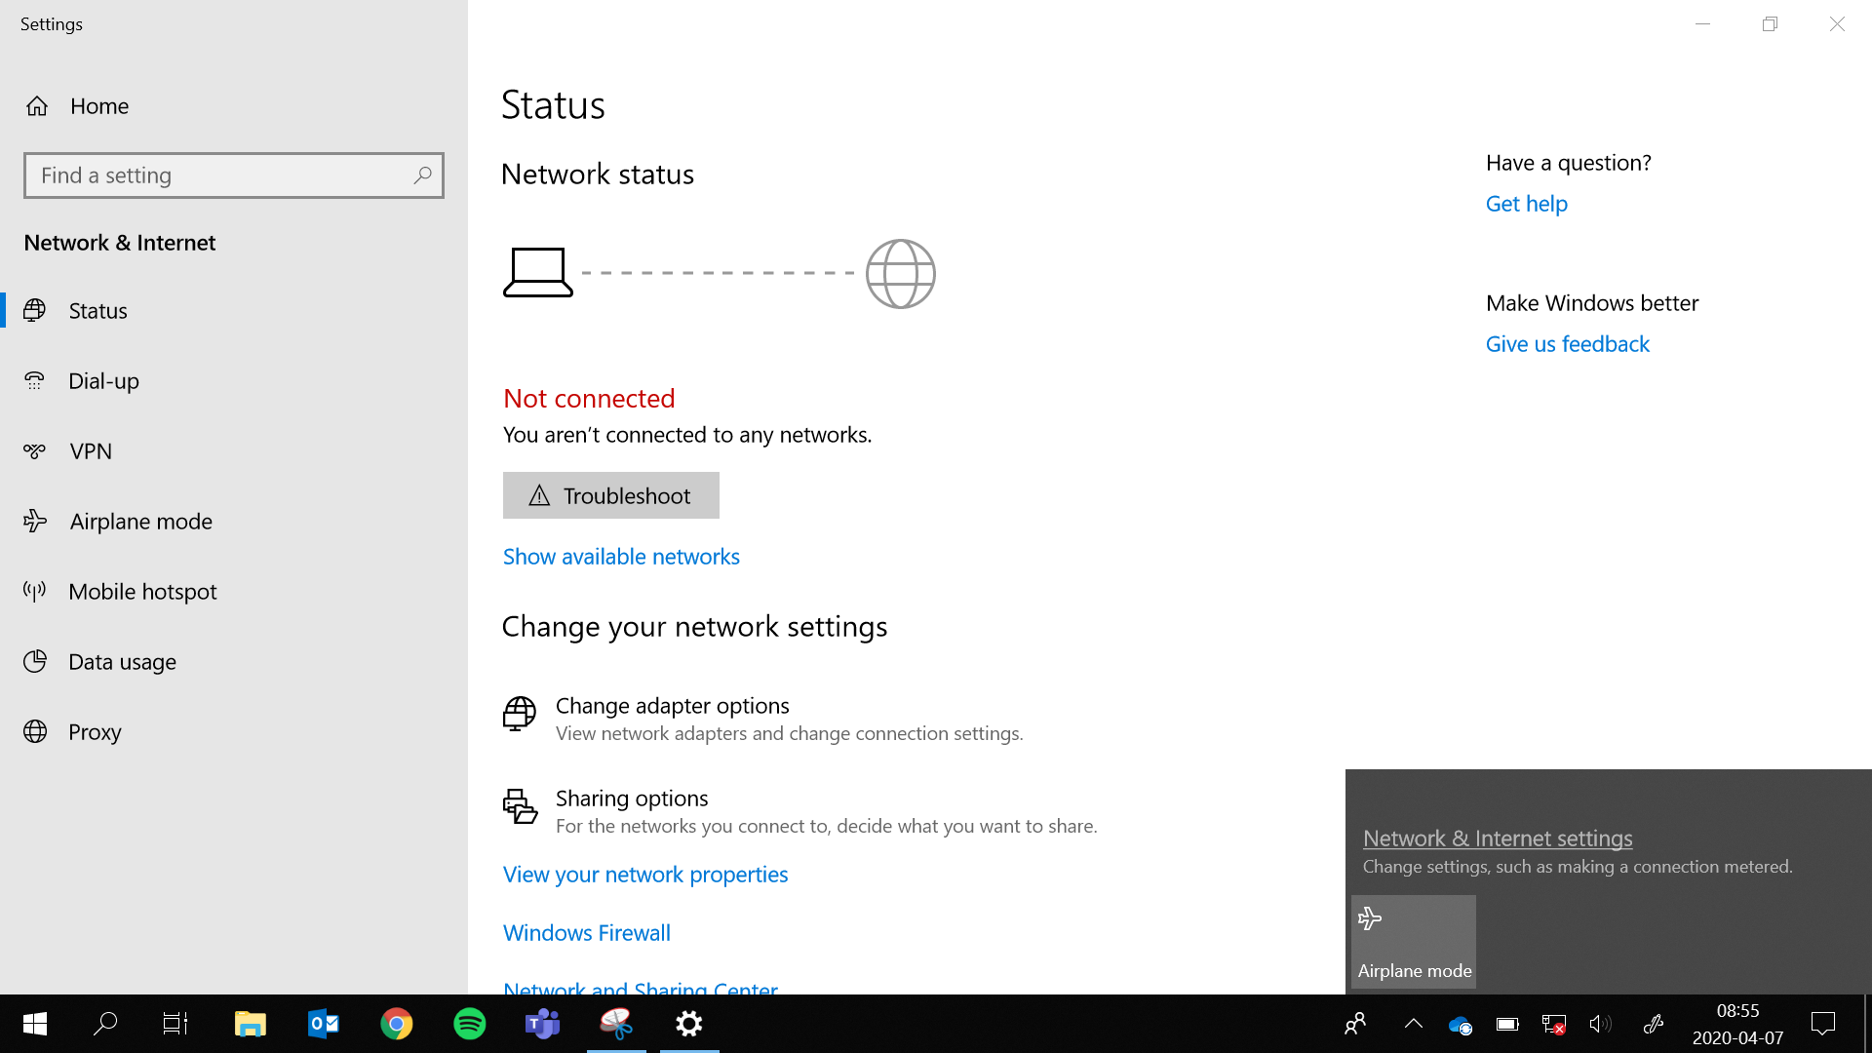Click the Proxy globe icon
This screenshot has width=1872, height=1053.
pos(35,732)
